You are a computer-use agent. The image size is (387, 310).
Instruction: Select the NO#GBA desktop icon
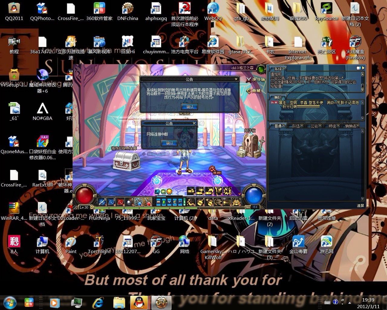pos(42,112)
